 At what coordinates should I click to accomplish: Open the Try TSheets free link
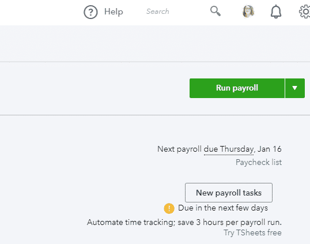pos(252,232)
